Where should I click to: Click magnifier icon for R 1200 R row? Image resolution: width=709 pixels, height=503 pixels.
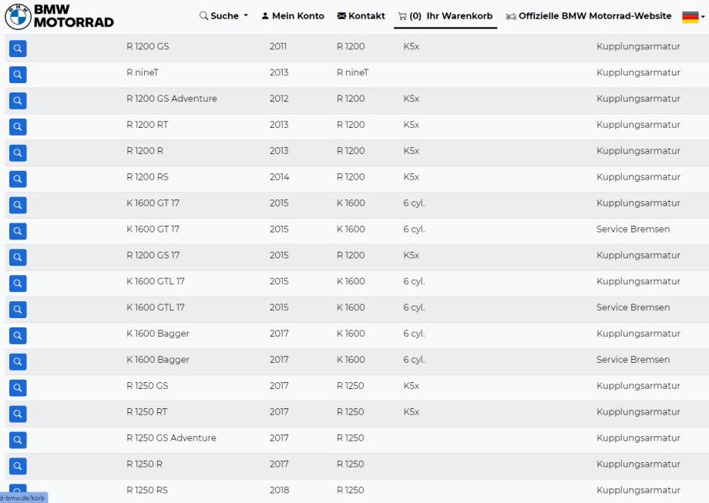(18, 153)
